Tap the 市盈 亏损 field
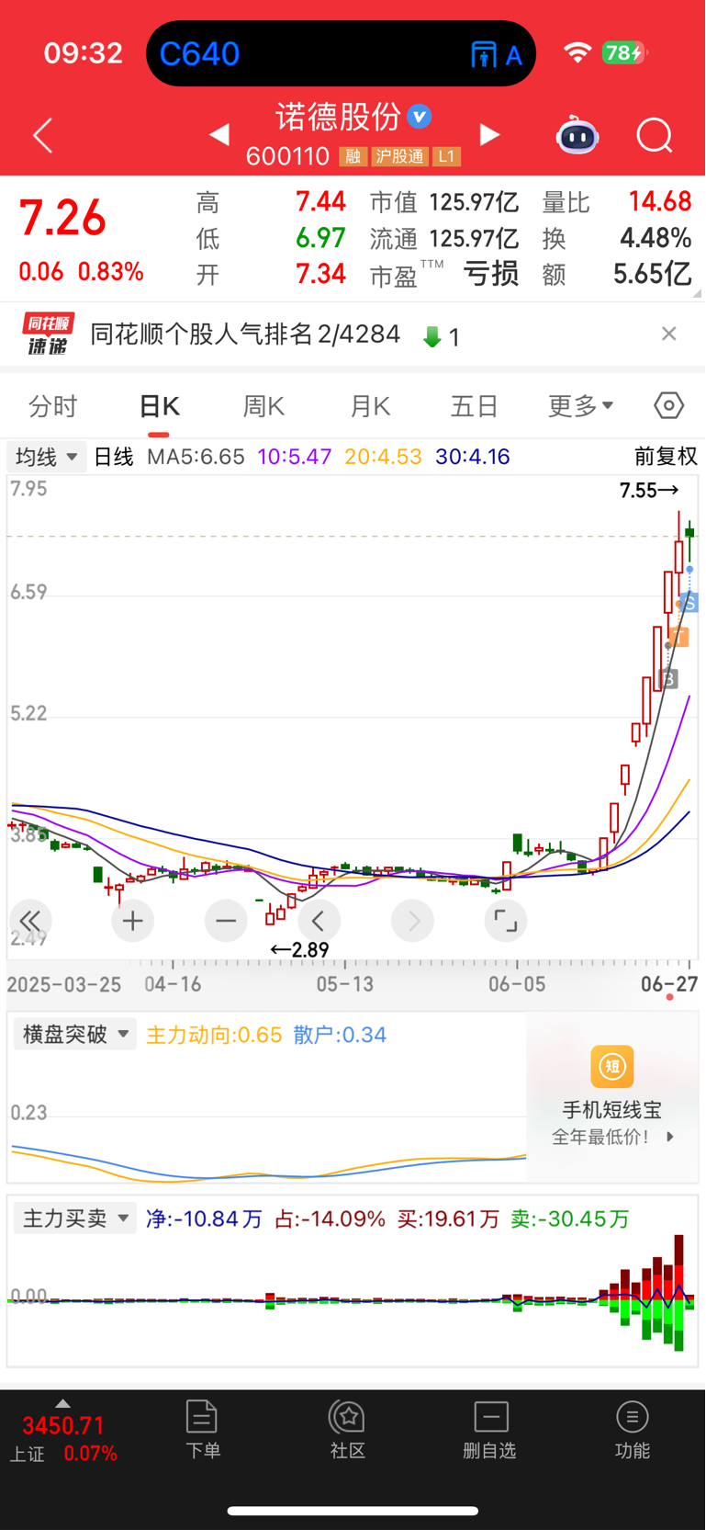This screenshot has width=706, height=1530. [444, 274]
